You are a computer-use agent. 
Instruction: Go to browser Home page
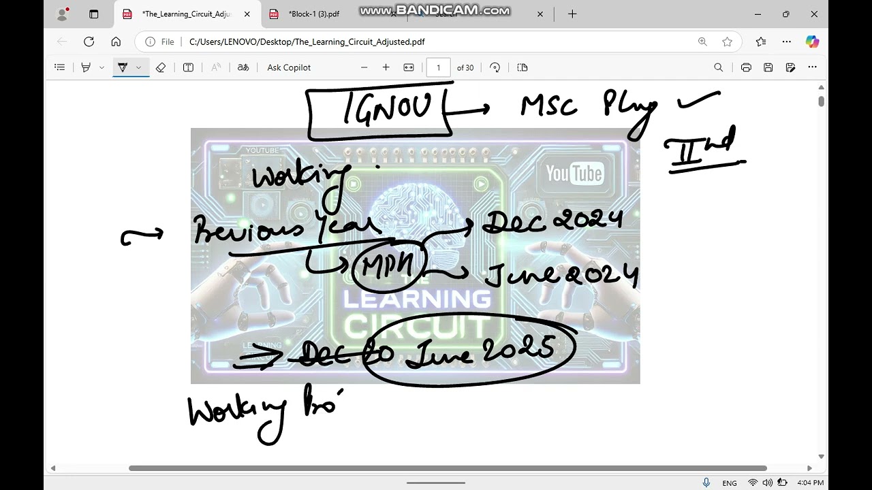pyautogui.click(x=116, y=42)
